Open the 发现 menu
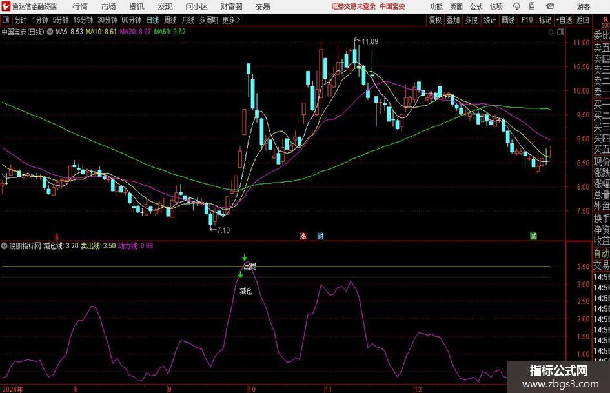The image size is (610, 393). 165,6
